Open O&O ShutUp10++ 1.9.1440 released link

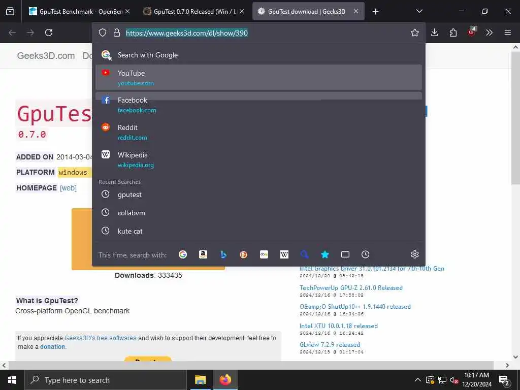(355, 307)
